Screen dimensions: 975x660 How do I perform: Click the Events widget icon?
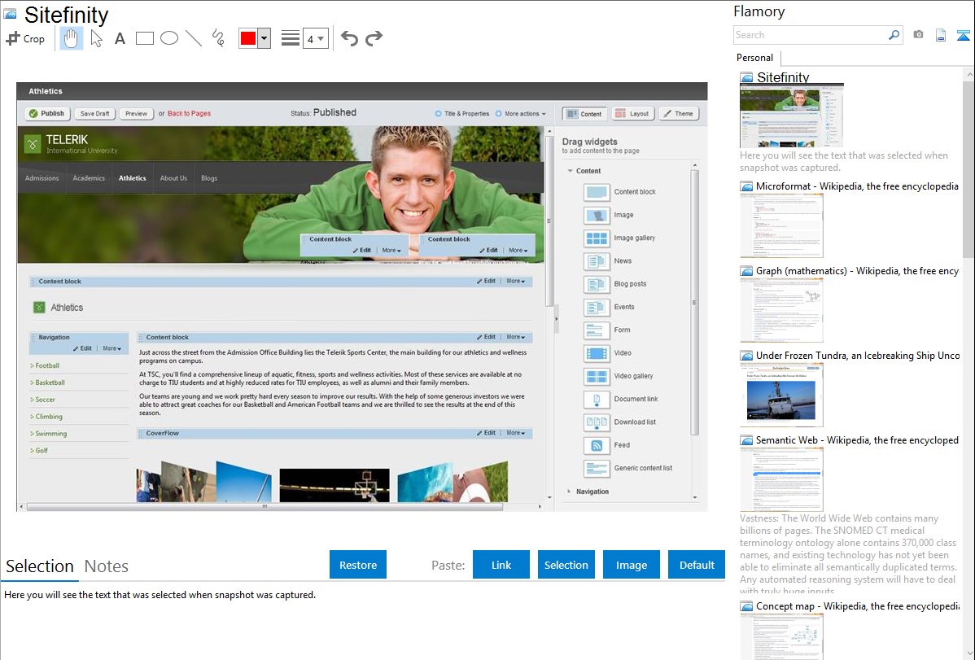(597, 307)
